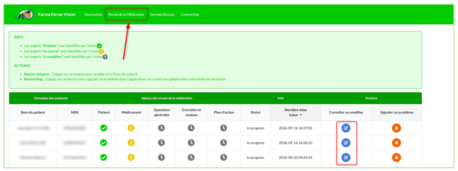Screen dimensions: 458x171
Task: Click Plan d'action clock icon in 09:42:36 row
Action: point(223,157)
